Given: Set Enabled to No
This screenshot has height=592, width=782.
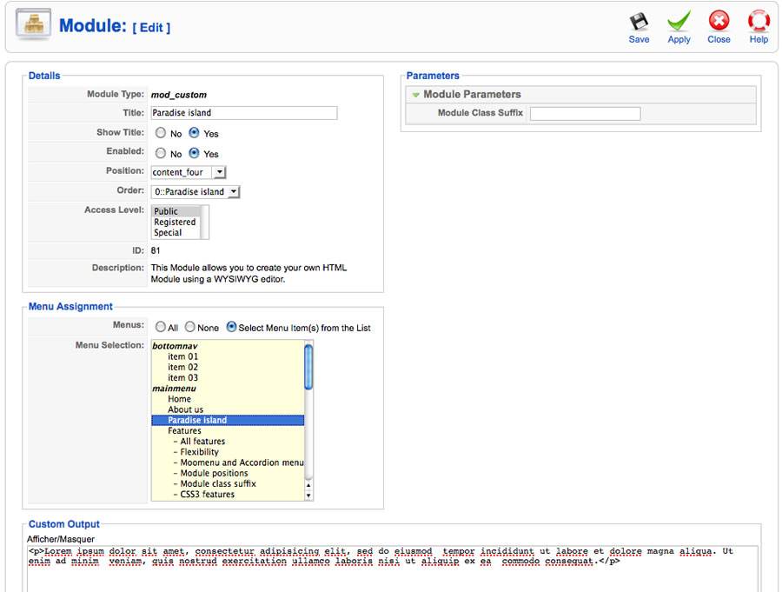Looking at the screenshot, I should (161, 153).
